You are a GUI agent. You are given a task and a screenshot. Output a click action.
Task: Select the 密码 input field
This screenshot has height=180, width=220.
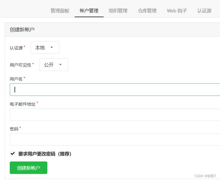[x=115, y=139]
